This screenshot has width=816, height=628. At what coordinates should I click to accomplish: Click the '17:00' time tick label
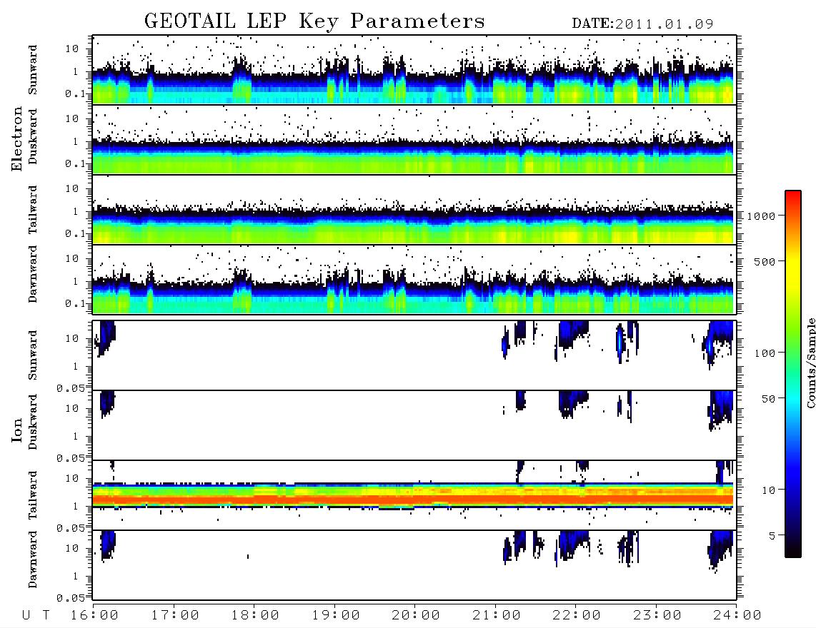coord(175,615)
